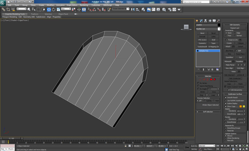Activate the Select and Scale tool

pos(58,9)
